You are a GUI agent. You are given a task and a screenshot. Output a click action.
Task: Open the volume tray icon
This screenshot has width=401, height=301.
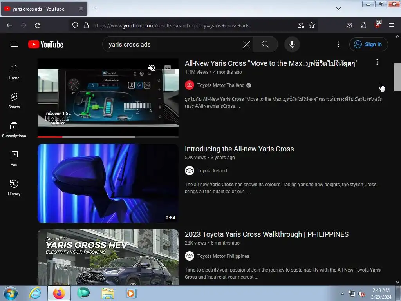coord(361,294)
